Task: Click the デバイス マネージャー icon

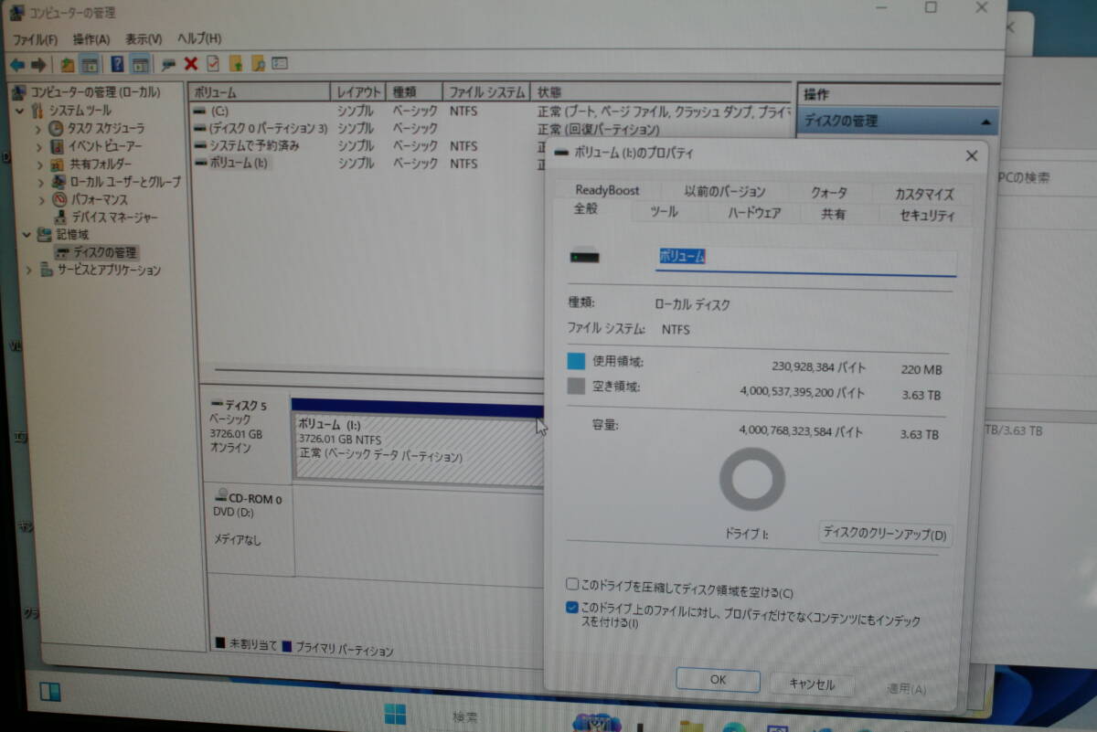Action: point(61,217)
